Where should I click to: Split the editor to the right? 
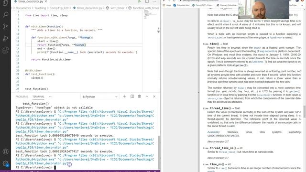tap(147, 1)
